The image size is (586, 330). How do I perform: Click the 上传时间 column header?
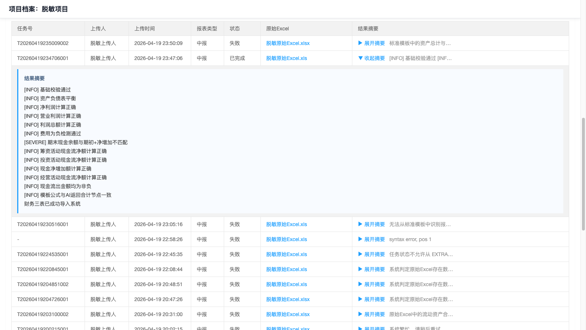pos(144,29)
